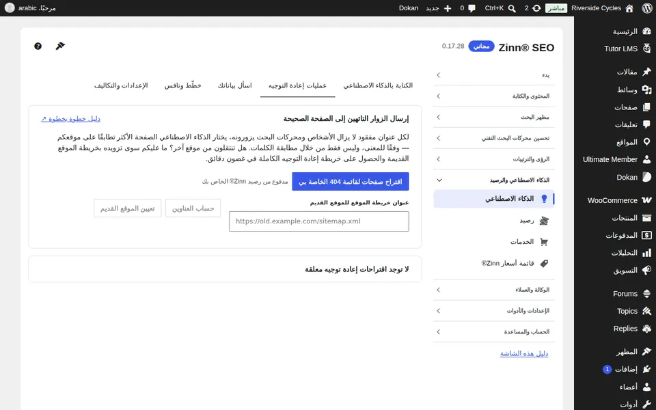Expand the المحتوى والكتابة section

point(494,96)
